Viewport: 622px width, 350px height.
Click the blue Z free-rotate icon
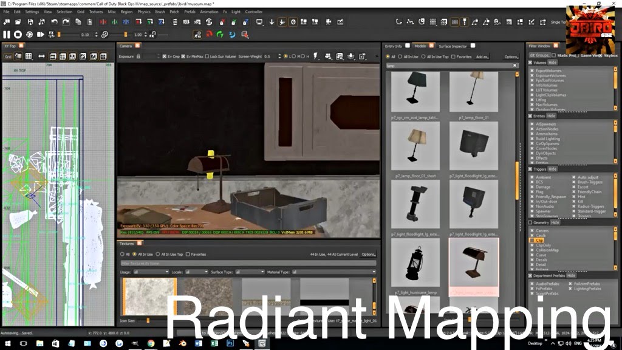(x=233, y=35)
